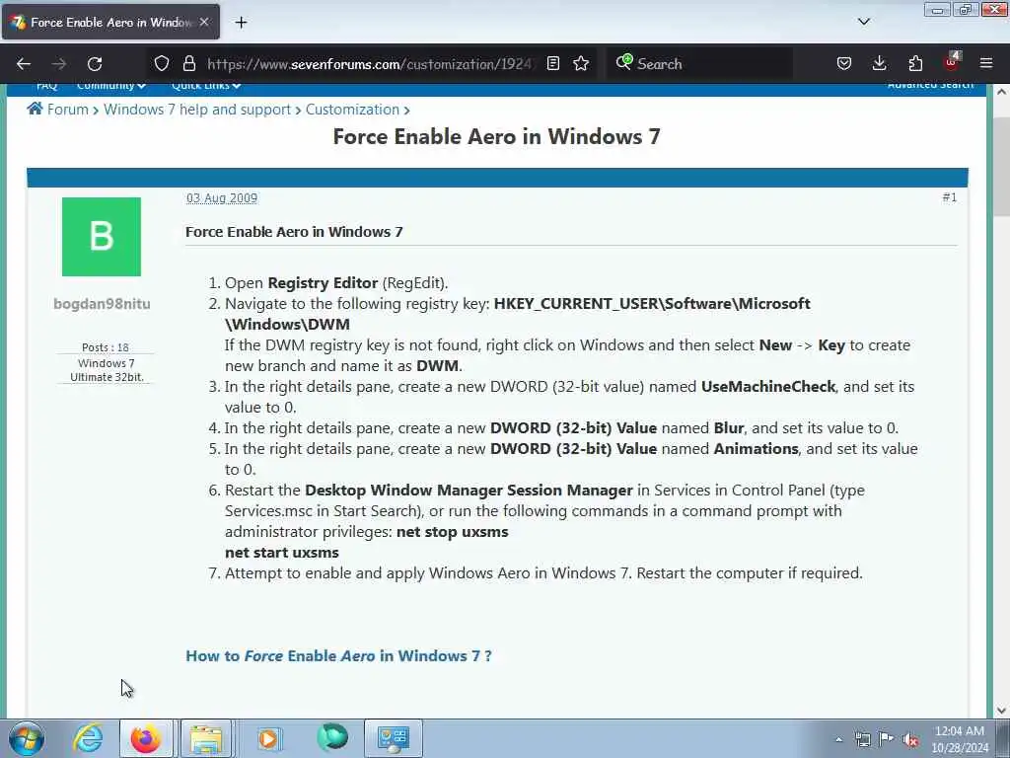1010x758 pixels.
Task: Click the Posts : 18 text
Action: [105, 347]
